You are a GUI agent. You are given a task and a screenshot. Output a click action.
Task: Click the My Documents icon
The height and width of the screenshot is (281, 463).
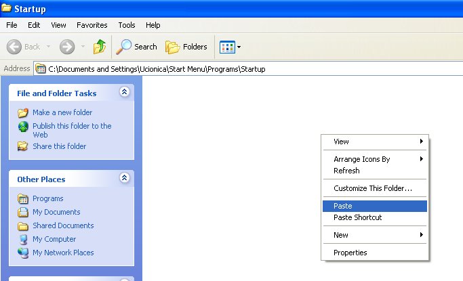23,213
